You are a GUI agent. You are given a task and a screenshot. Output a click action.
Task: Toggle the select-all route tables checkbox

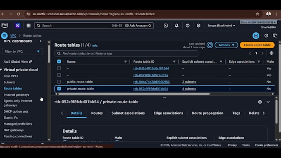click(59, 61)
